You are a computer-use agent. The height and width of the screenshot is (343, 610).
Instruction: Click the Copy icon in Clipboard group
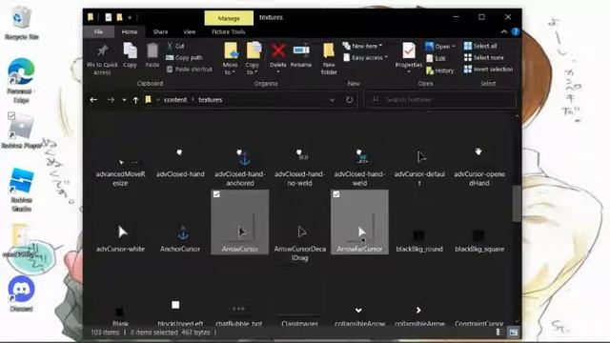(x=130, y=50)
